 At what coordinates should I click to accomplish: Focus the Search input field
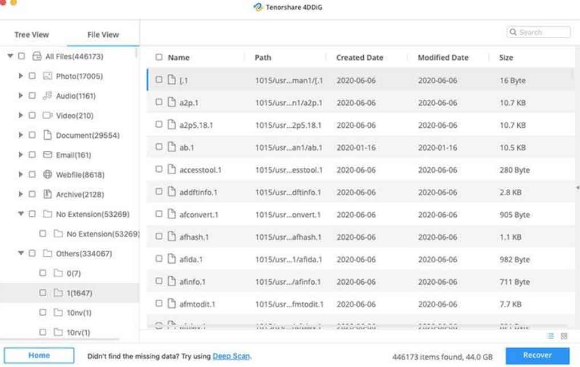click(x=538, y=33)
